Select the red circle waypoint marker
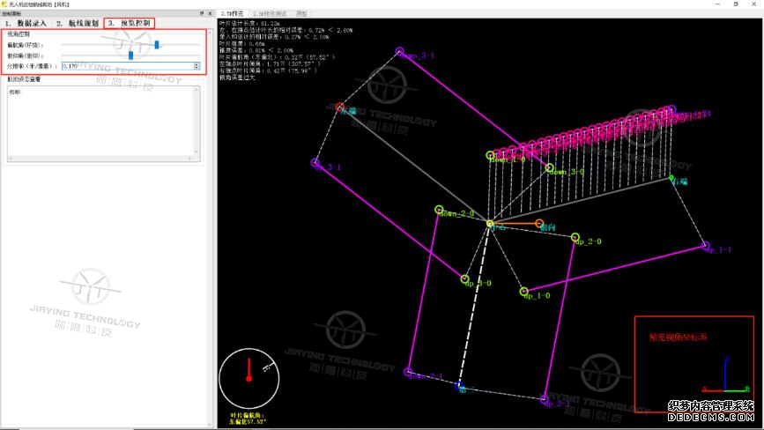The image size is (764, 430). pyautogui.click(x=340, y=107)
